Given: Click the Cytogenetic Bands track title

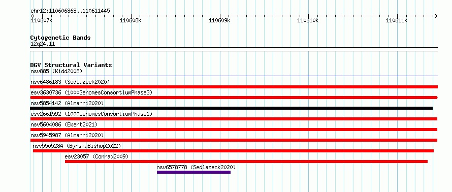Looking at the screenshot, I should tap(60, 38).
